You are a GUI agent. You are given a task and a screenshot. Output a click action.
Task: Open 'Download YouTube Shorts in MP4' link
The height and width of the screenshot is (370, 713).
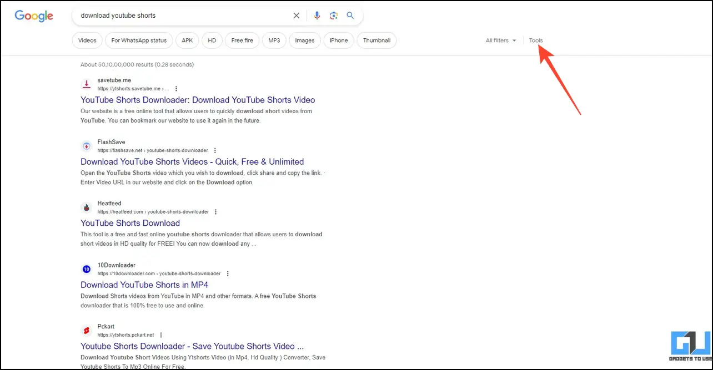coord(144,285)
